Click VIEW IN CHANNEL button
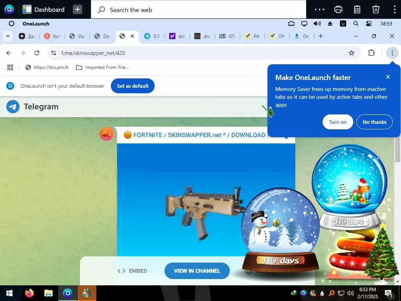The height and width of the screenshot is (301, 401). click(x=197, y=271)
